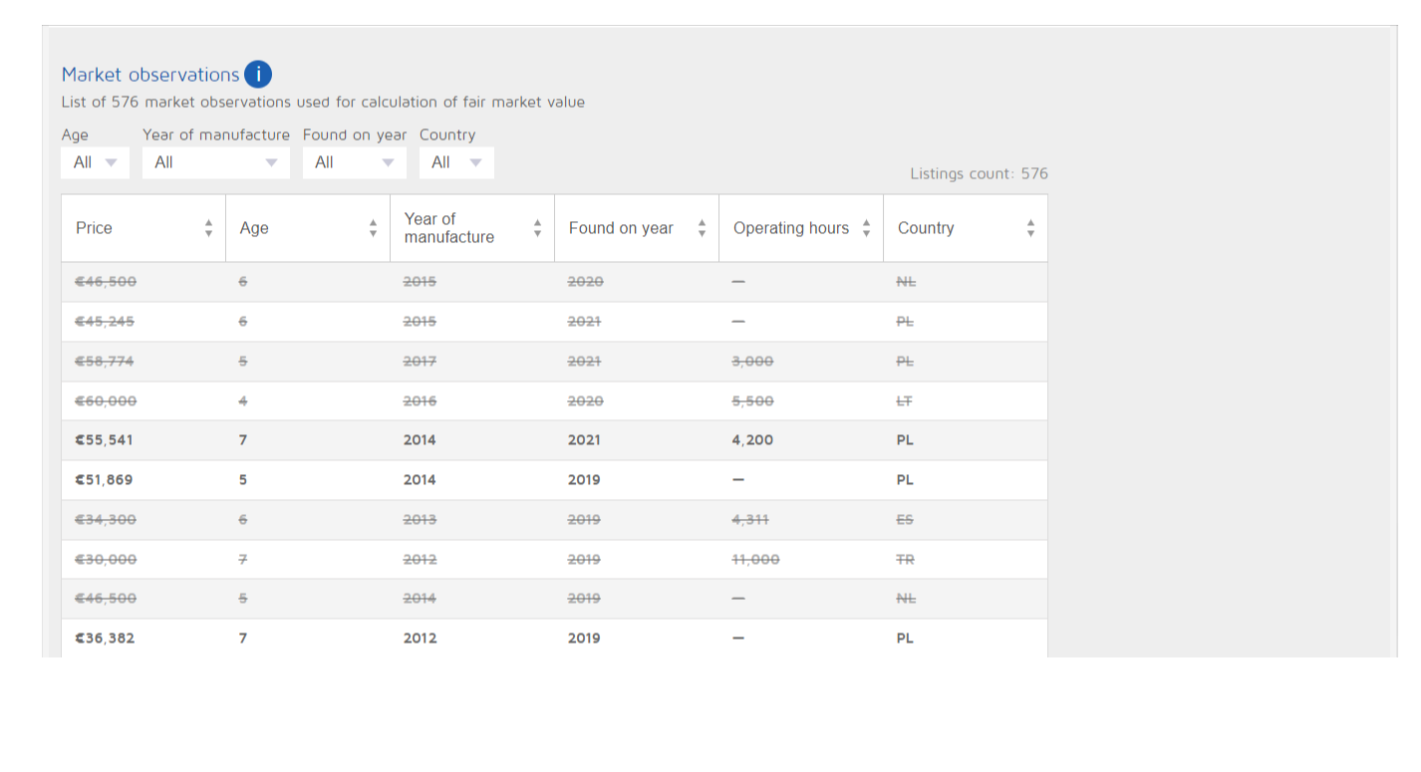1421x772 pixels.
Task: Click the Listings count: 576 text
Action: point(979,173)
